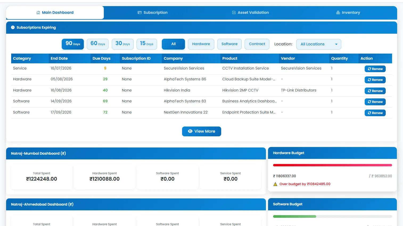Show subscriptions expiring in 15 Days
The width and height of the screenshot is (403, 226).
pyautogui.click(x=147, y=44)
